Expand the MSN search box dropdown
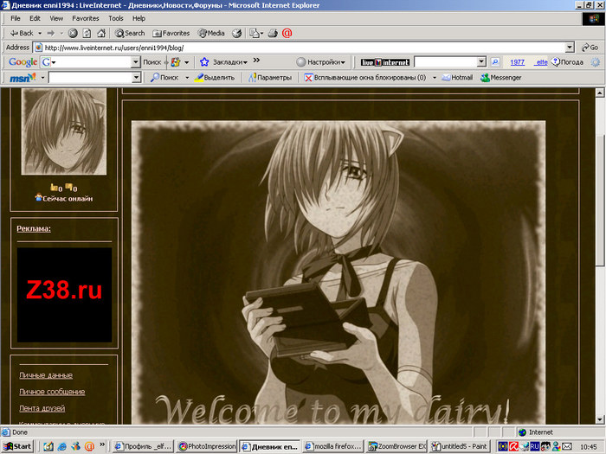This screenshot has height=454, width=606. coord(136,78)
